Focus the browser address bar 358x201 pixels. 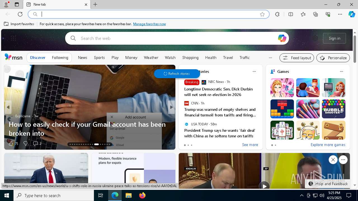coord(148,14)
